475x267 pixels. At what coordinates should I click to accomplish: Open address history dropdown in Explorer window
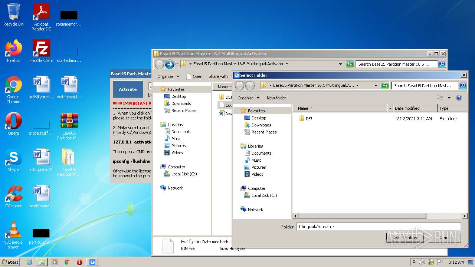tap(340, 64)
